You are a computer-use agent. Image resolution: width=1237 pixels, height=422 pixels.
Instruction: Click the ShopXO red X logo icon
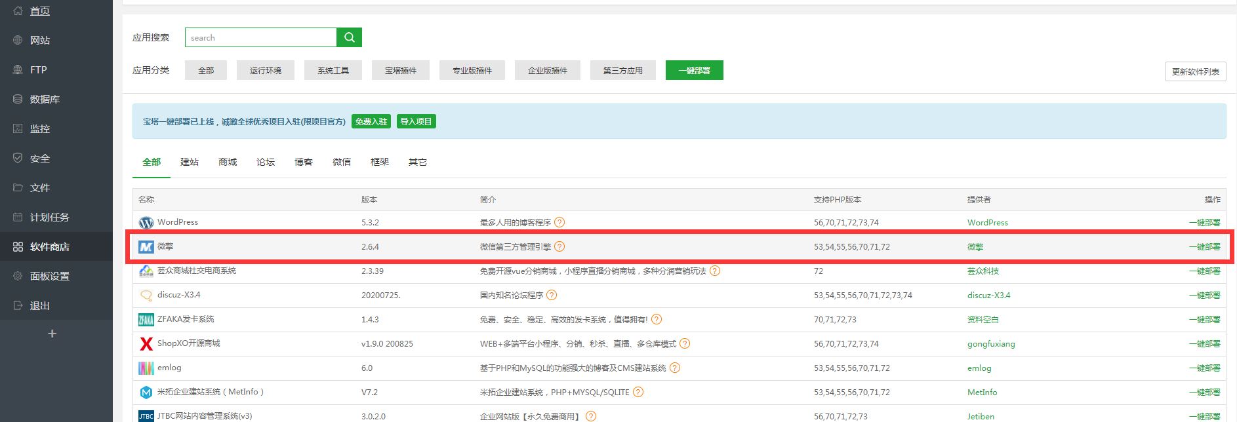pos(146,344)
